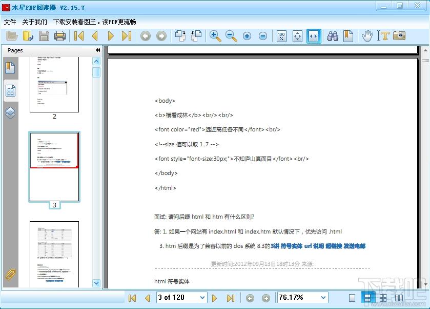430x309 pixels.
Task: Save the document with the floppy icon
Action: click(x=44, y=36)
